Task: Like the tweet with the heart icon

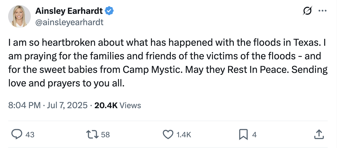Action: coord(168,135)
